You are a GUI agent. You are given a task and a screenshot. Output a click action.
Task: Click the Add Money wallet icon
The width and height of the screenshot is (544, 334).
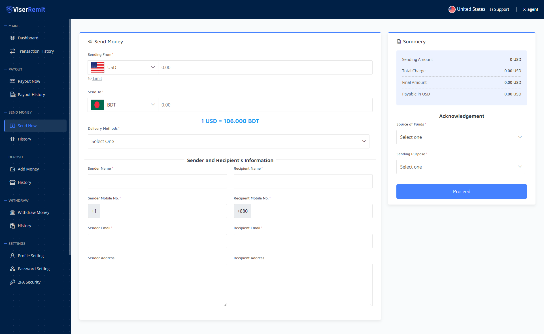[x=12, y=169]
